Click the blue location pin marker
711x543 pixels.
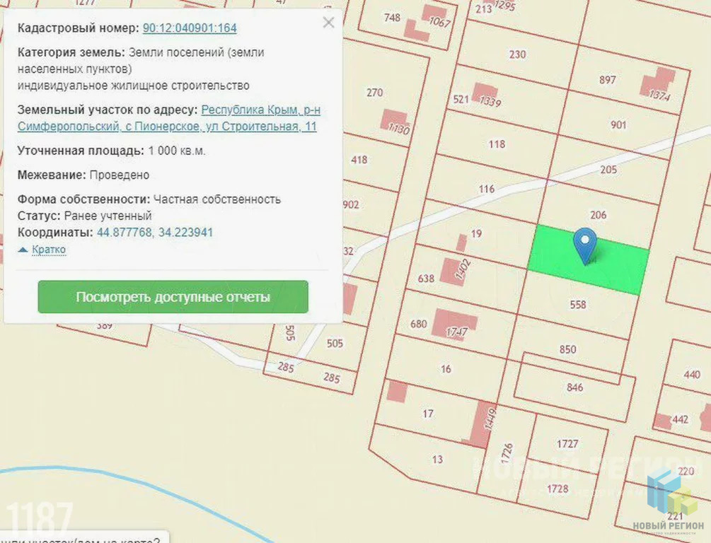585,243
